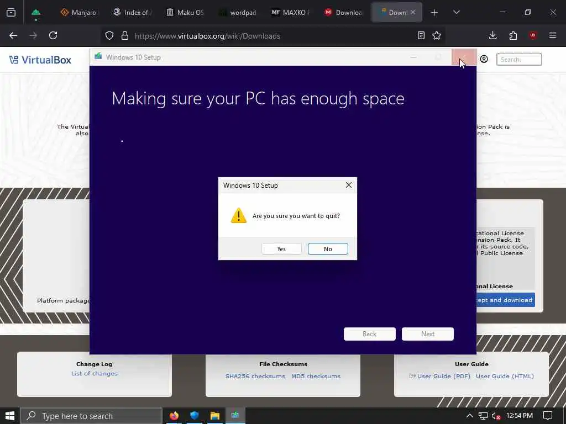Viewport: 566px width, 424px height.
Task: Open the Firefox downloads panel
Action: coord(492,35)
